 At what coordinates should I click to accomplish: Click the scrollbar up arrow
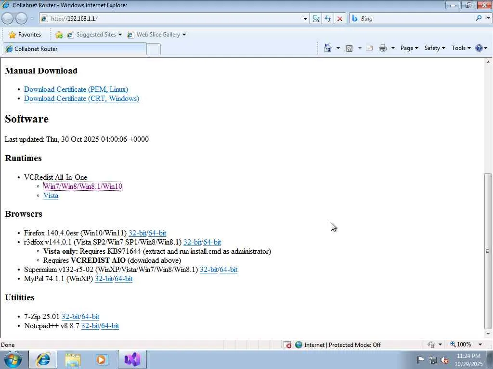(488, 62)
